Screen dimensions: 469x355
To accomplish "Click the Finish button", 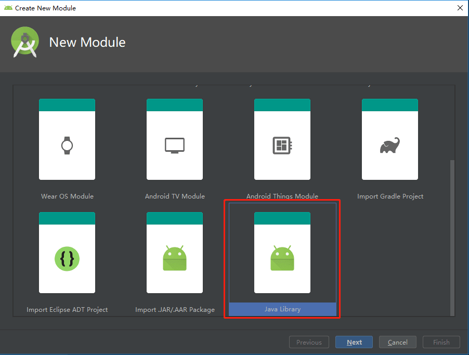I will (x=441, y=342).
